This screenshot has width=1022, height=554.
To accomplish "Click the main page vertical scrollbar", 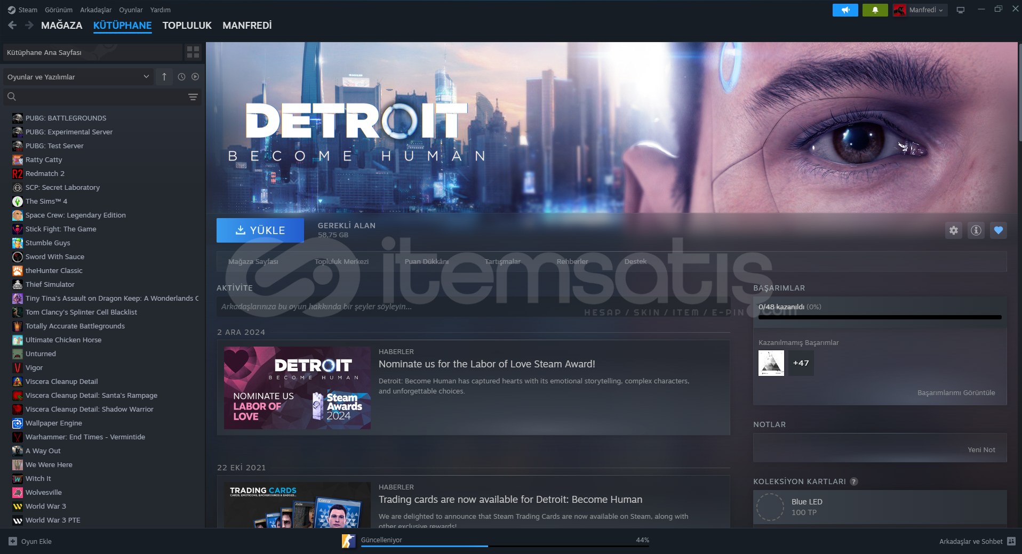I will tap(1019, 92).
